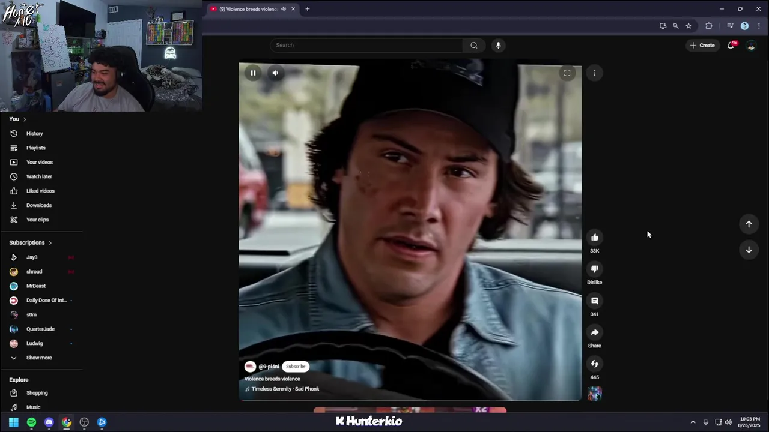
Task: Click the YouTube search field
Action: tap(366, 45)
